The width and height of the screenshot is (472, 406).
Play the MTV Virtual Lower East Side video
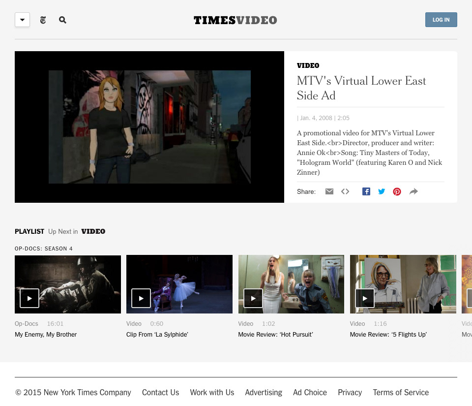coord(149,127)
